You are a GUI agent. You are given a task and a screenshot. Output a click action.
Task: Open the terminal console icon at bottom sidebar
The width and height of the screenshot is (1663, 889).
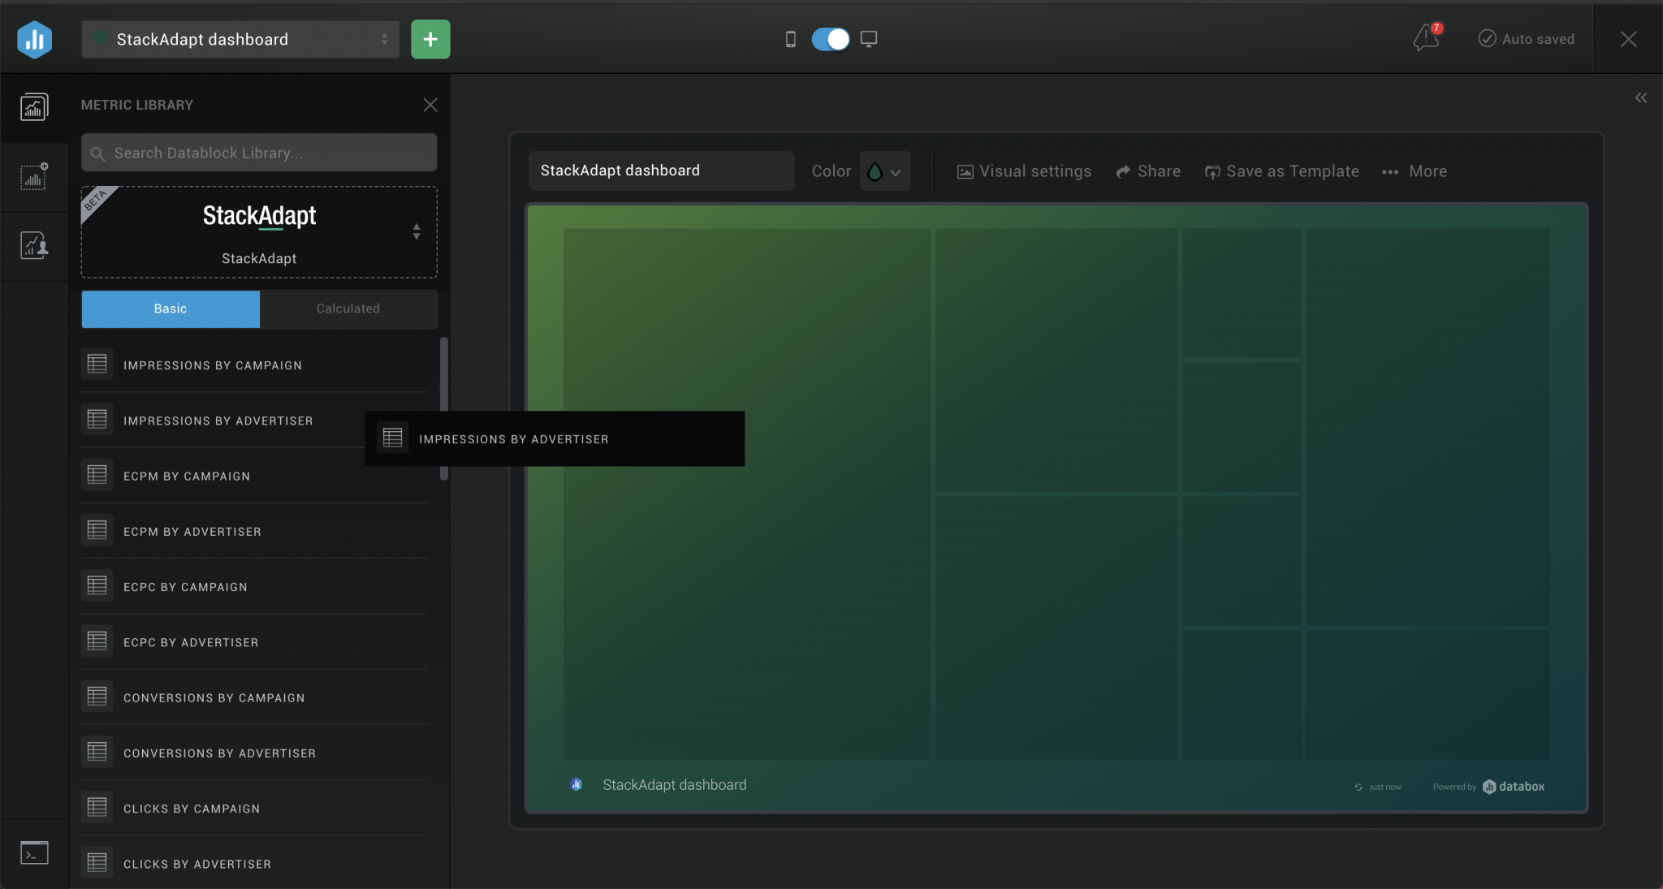pos(33,852)
